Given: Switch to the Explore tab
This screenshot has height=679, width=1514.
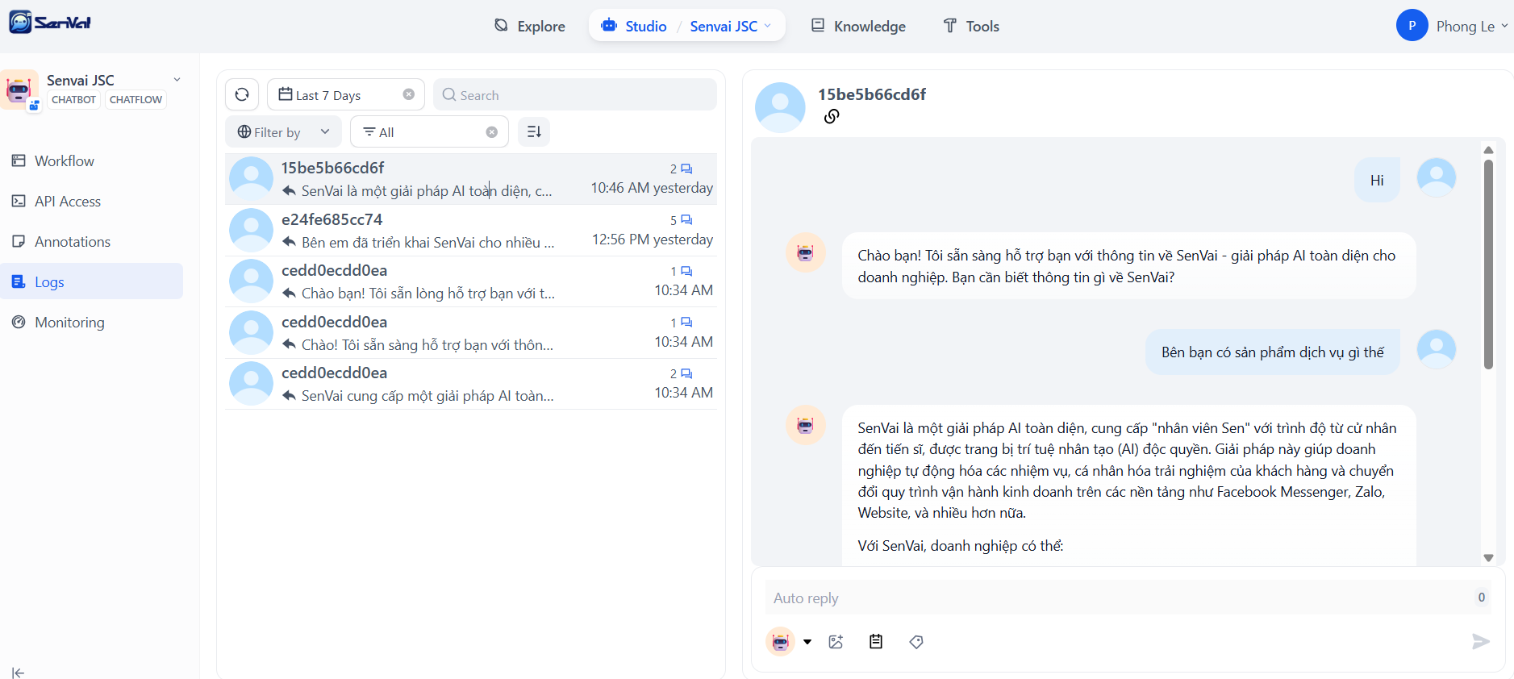Looking at the screenshot, I should (x=530, y=26).
